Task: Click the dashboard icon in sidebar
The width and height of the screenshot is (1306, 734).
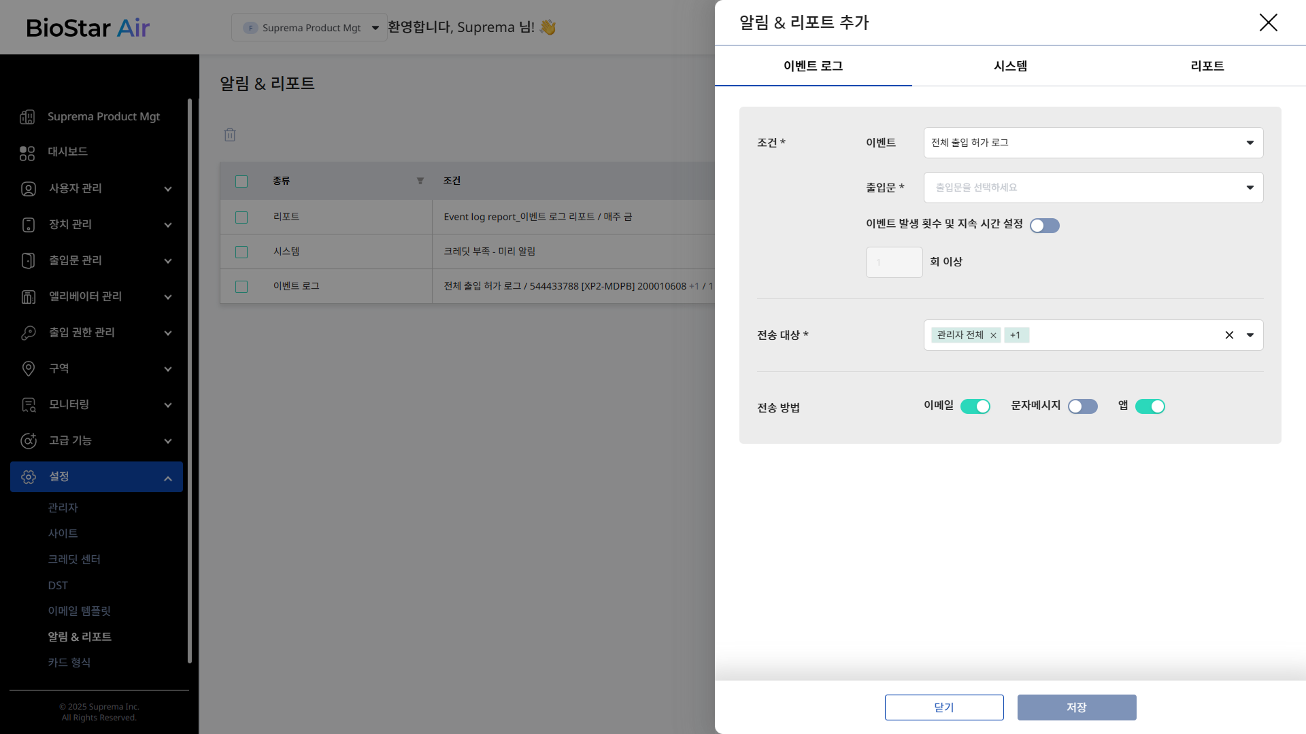Action: click(x=27, y=153)
